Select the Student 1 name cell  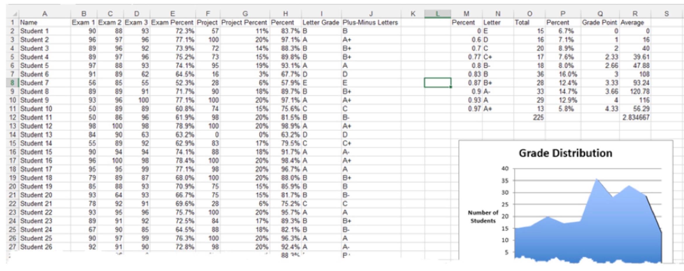pos(45,31)
